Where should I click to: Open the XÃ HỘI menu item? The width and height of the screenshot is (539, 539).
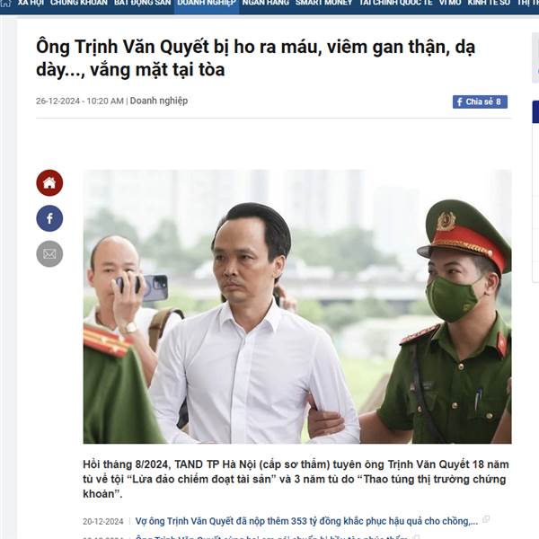tap(31, 3)
